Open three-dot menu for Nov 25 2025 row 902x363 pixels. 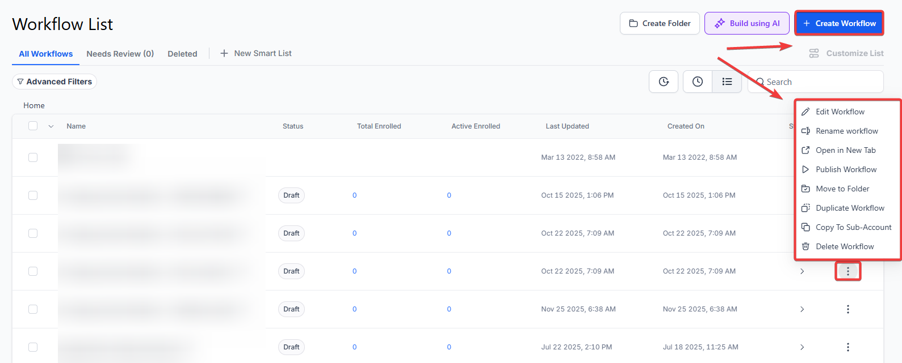[848, 309]
